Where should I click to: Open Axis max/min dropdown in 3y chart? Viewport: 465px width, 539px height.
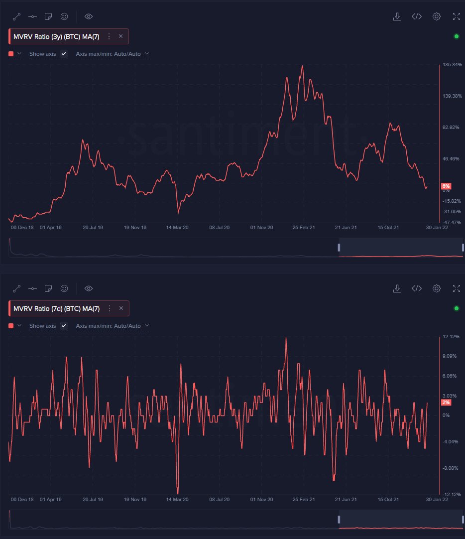coord(113,54)
